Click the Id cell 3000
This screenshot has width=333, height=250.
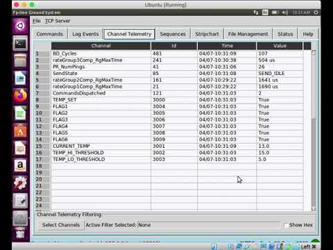[x=174, y=100]
